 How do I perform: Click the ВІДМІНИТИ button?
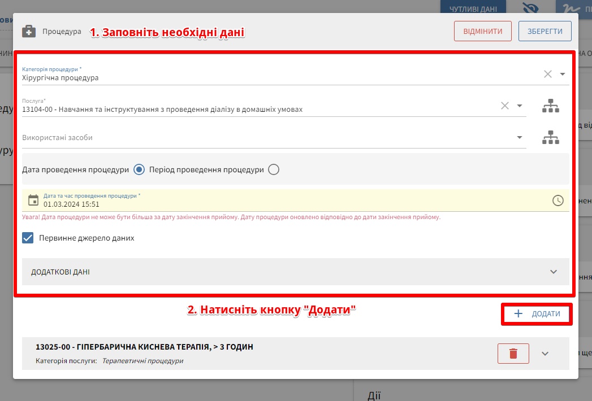(x=482, y=32)
